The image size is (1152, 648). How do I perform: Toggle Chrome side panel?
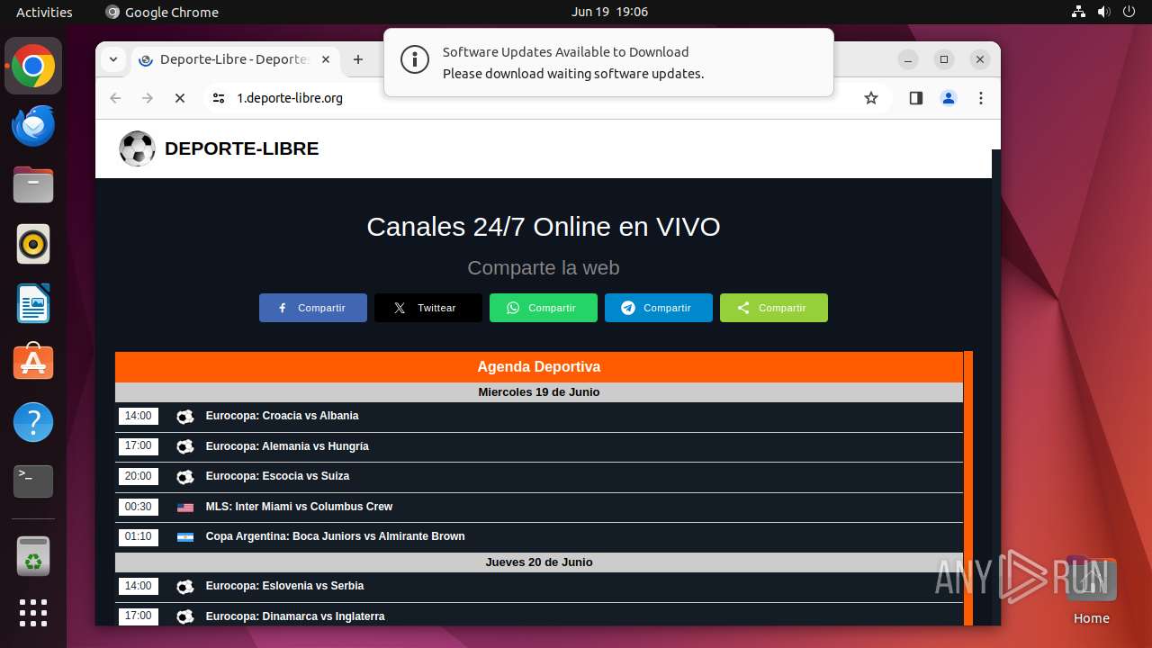coord(916,98)
